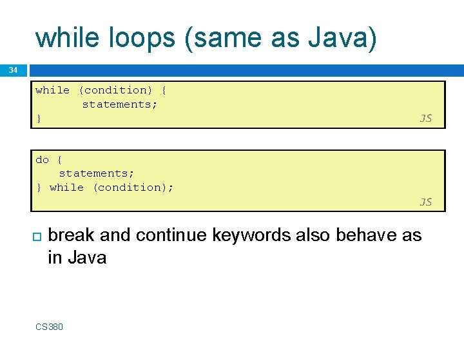The width and height of the screenshot is (464, 348).
Task: Click the '} while (condition);' code line
Action: click(x=105, y=188)
